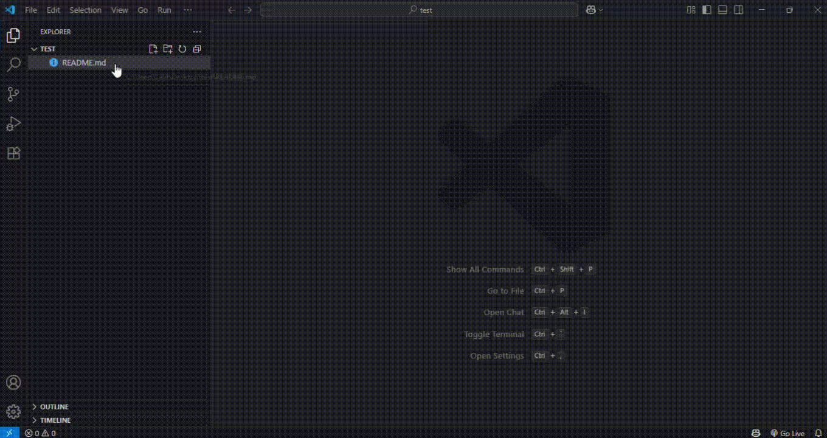Open the Copilot dropdown arrow in title bar

coord(601,10)
